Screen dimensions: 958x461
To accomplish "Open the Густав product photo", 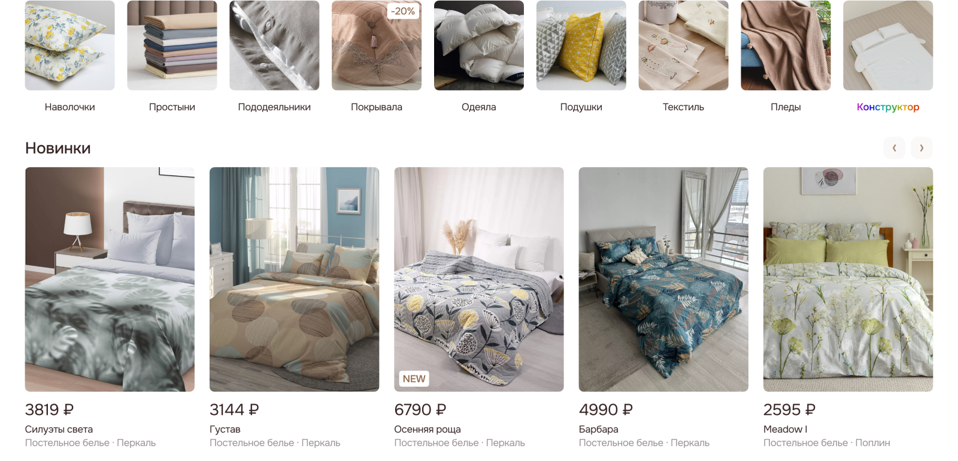I will tap(294, 279).
